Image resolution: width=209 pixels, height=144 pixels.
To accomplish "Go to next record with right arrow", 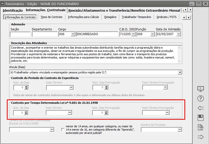I will (x=200, y=137).
